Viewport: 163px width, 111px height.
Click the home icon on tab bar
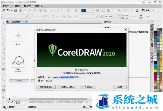click(8, 22)
